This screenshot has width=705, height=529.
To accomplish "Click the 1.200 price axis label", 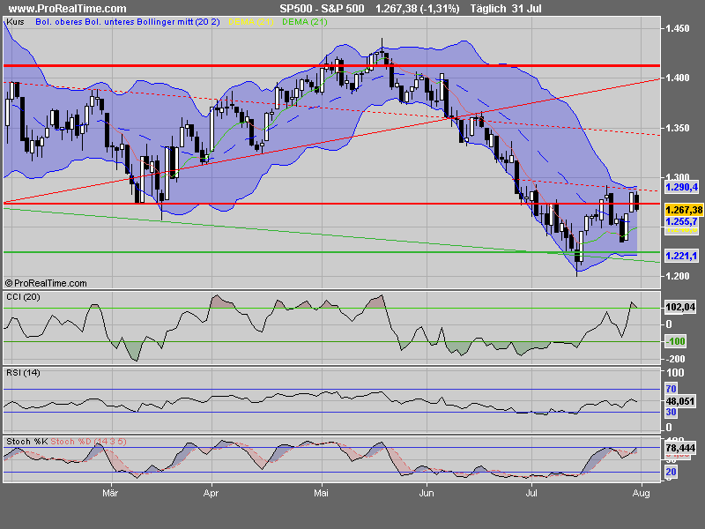I will 677,276.
